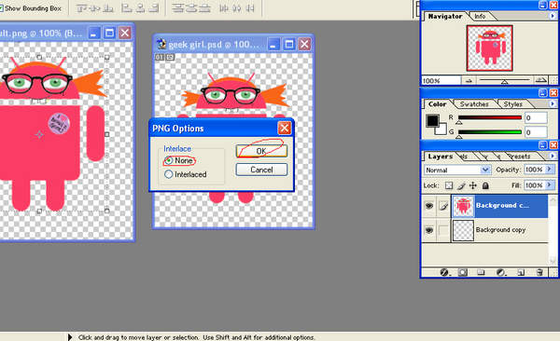Close the PNG Options dialog
The width and height of the screenshot is (560, 341).
(285, 128)
